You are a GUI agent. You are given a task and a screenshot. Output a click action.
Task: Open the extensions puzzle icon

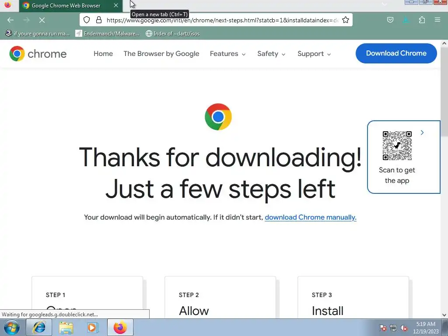422,20
